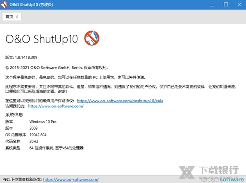Screen dimensions: 246x183
Task: Maximize the O&O ShutUp10 window
Action: click(226, 5)
